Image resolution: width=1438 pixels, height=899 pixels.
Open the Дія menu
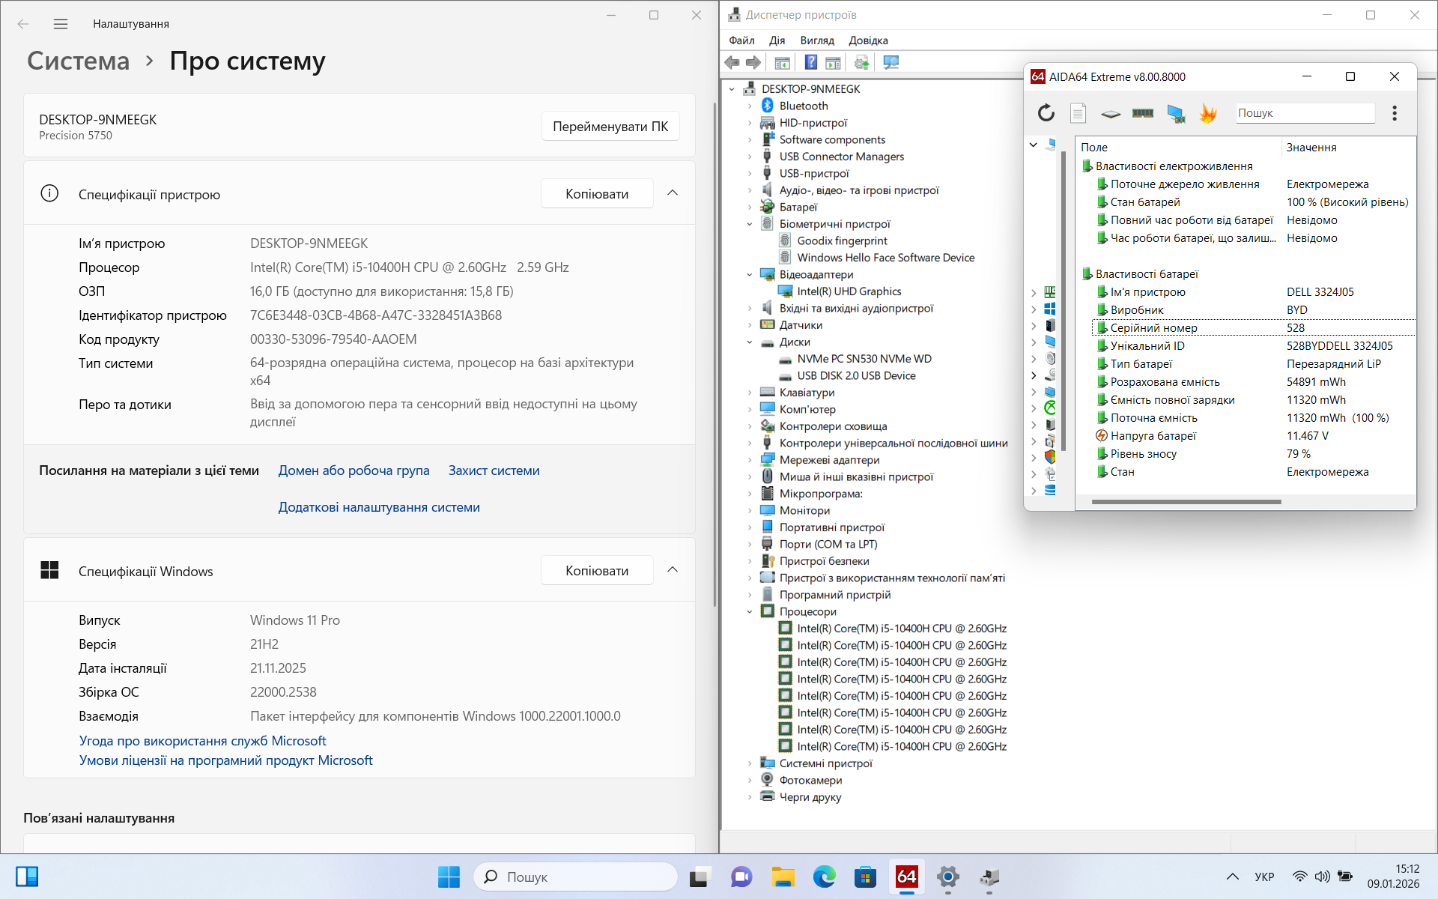point(777,40)
